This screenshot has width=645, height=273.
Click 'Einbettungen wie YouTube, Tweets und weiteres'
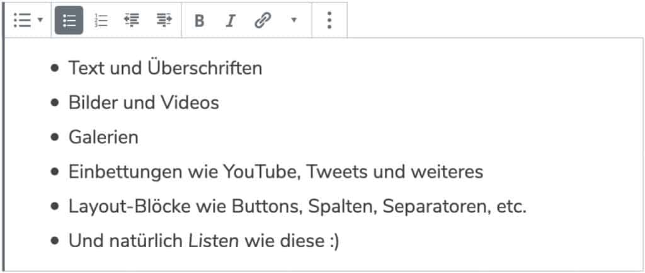click(276, 172)
